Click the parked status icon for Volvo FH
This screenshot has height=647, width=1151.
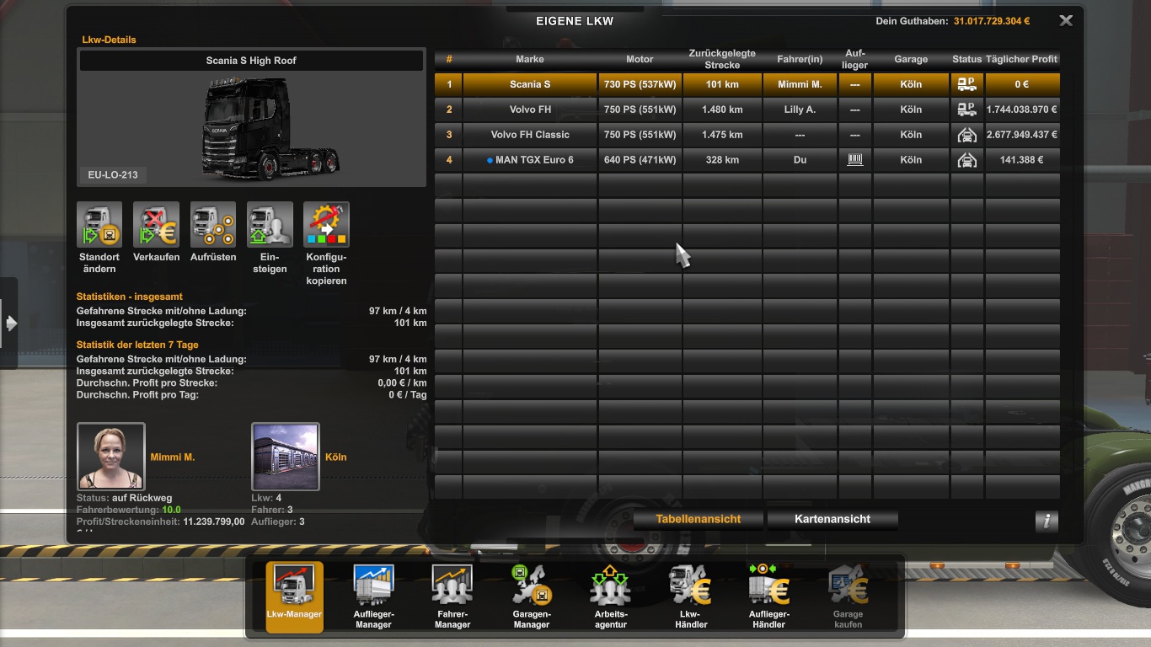(x=967, y=110)
